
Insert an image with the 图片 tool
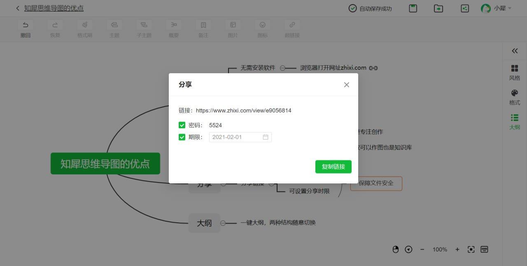coord(233,29)
